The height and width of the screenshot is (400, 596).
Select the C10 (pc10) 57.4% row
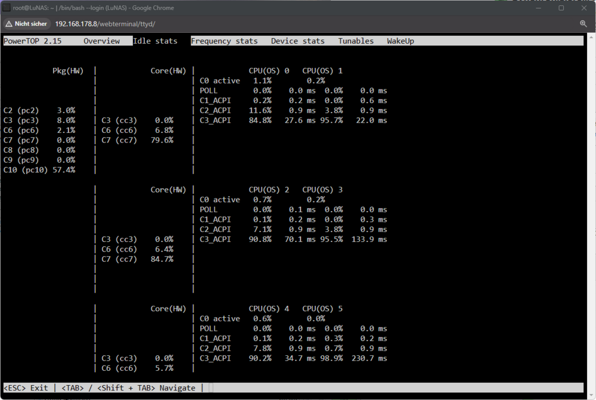tap(39, 169)
